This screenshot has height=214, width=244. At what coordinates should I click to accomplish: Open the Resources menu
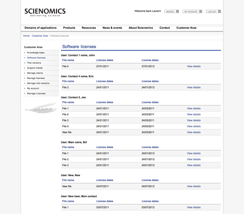[89, 28]
